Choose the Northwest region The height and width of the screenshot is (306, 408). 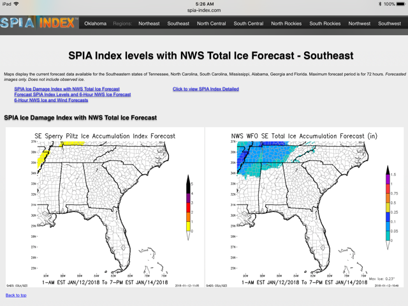pyautogui.click(x=360, y=24)
